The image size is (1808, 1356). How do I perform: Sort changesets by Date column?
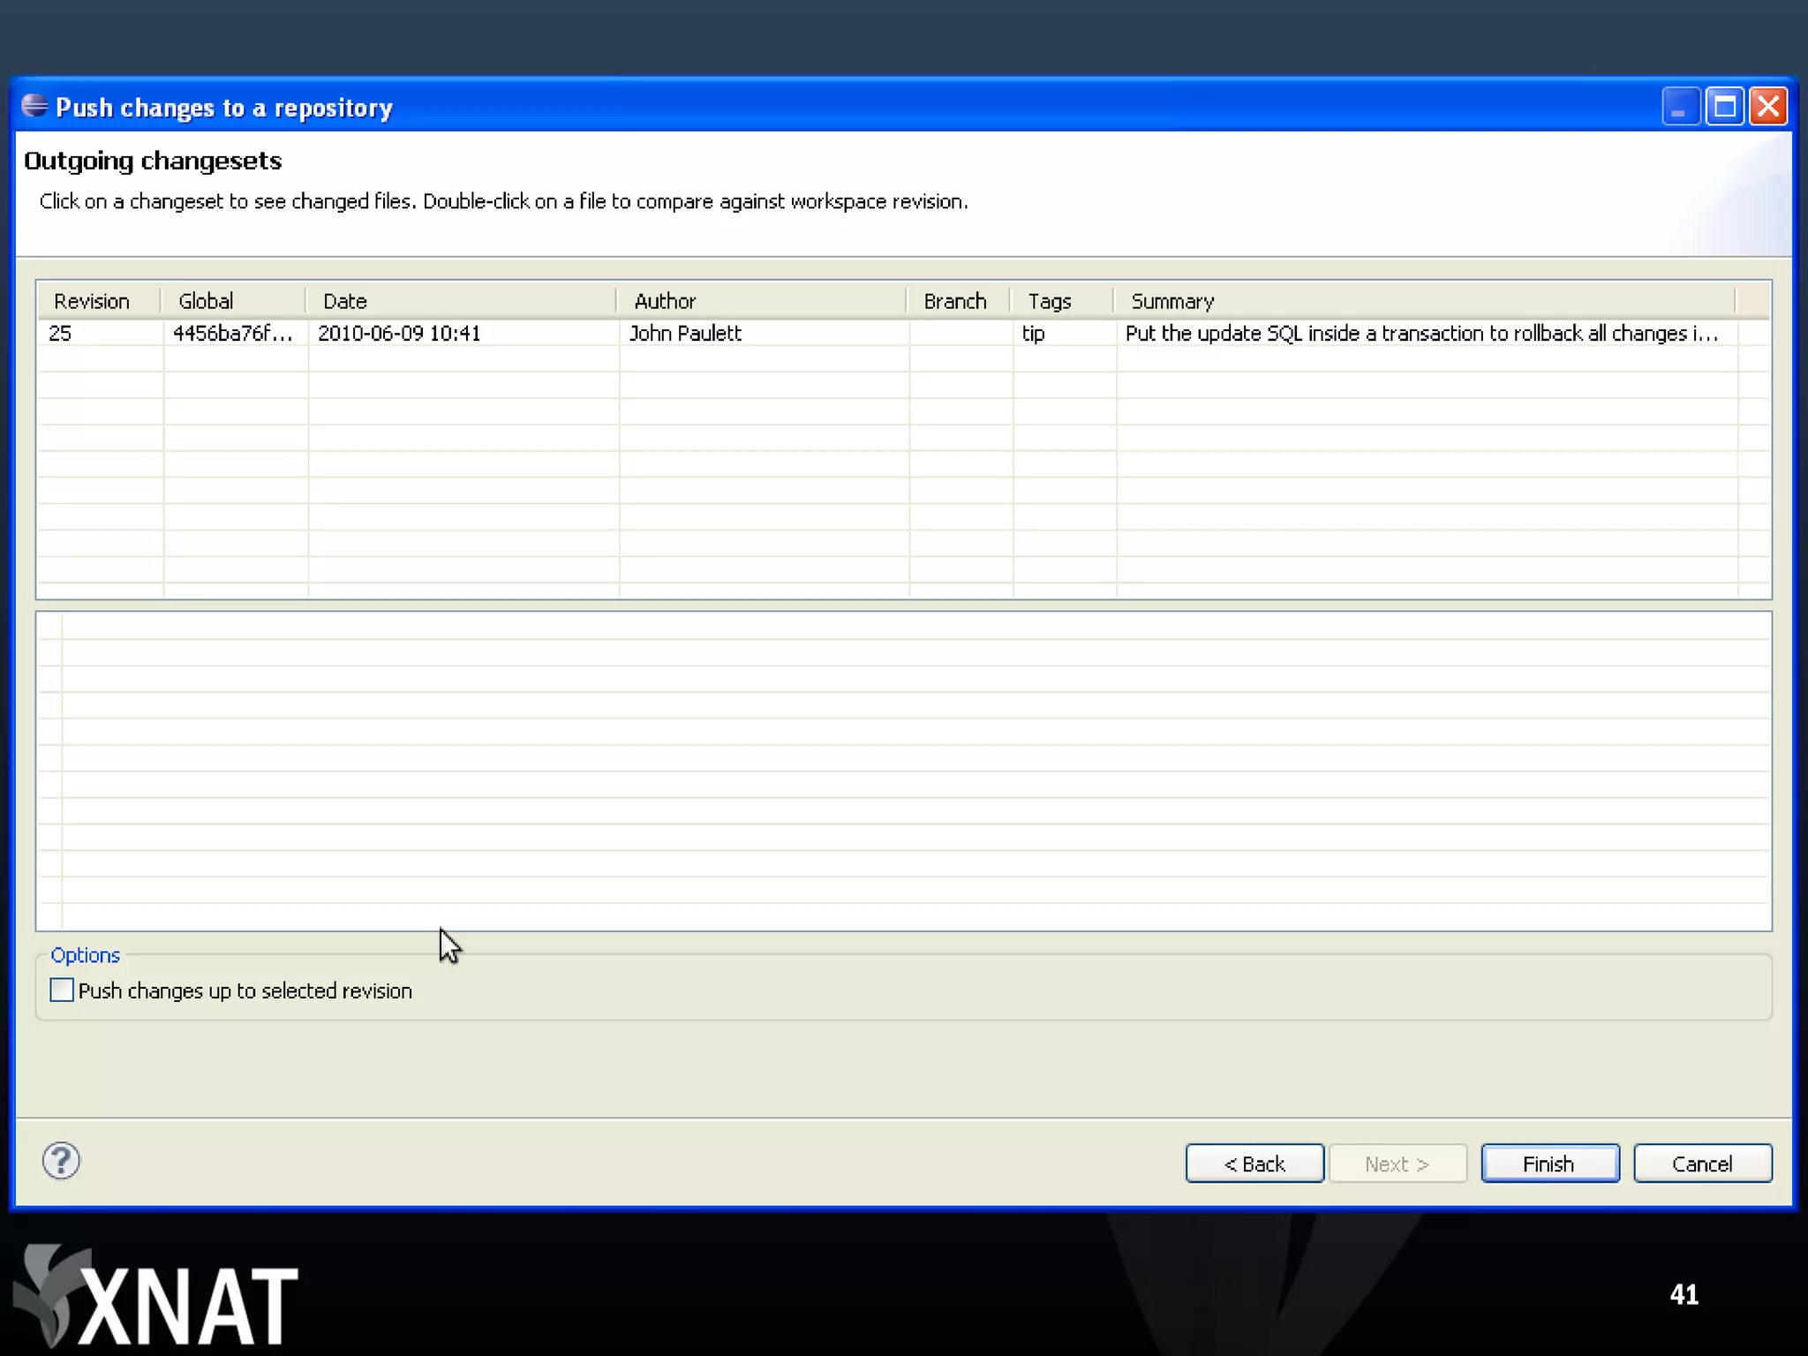click(x=345, y=302)
